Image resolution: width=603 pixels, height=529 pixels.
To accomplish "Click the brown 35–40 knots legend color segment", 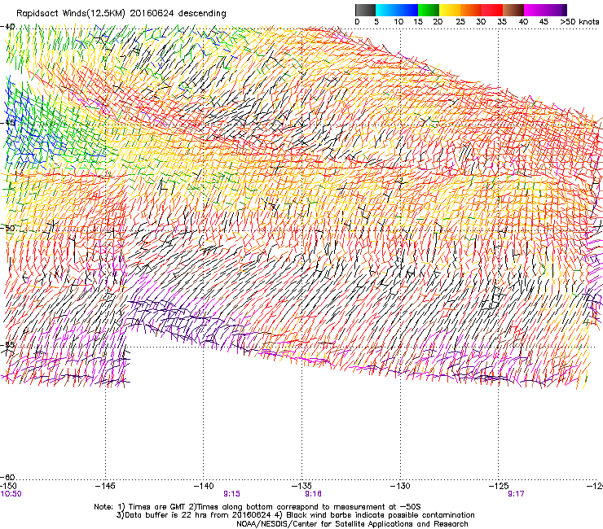I will (513, 10).
